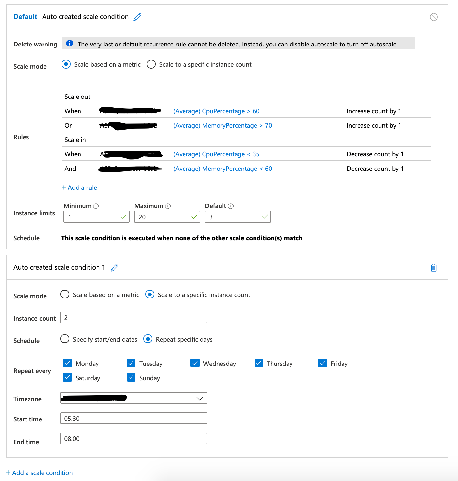Click the Instance count input field
Viewport: 458px width, 481px height.
tap(133, 317)
